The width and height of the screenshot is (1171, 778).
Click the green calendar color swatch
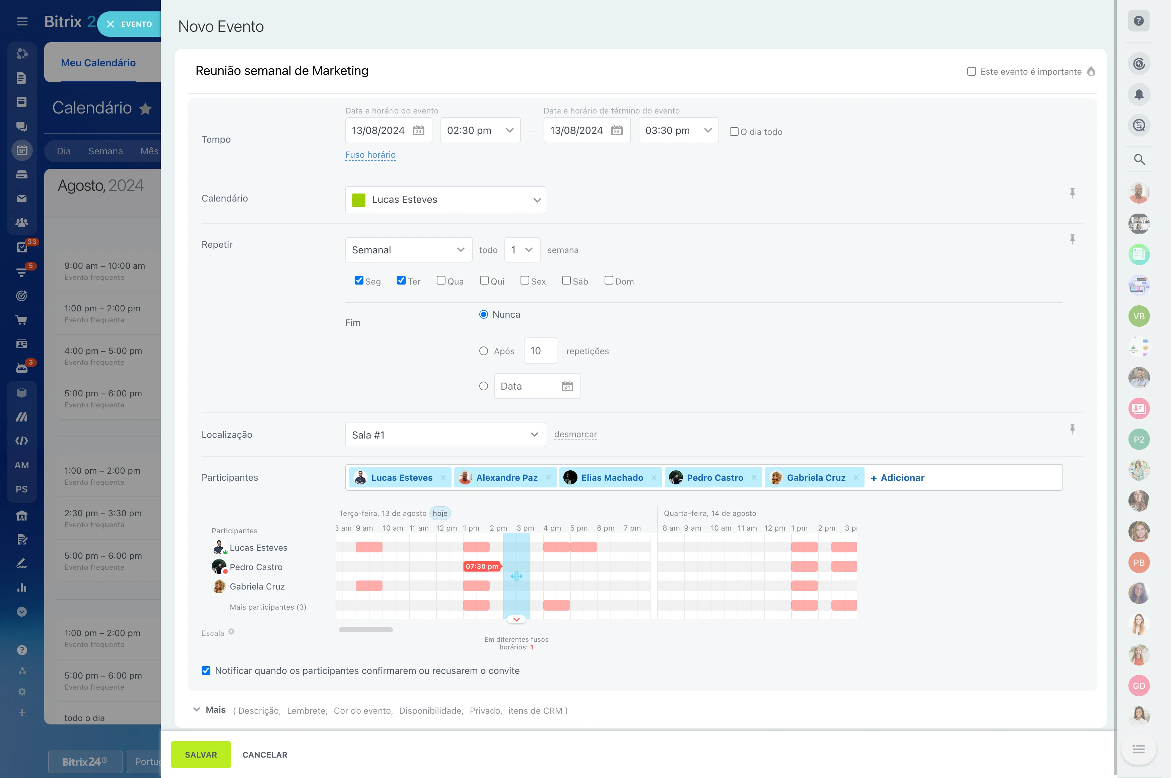358,200
